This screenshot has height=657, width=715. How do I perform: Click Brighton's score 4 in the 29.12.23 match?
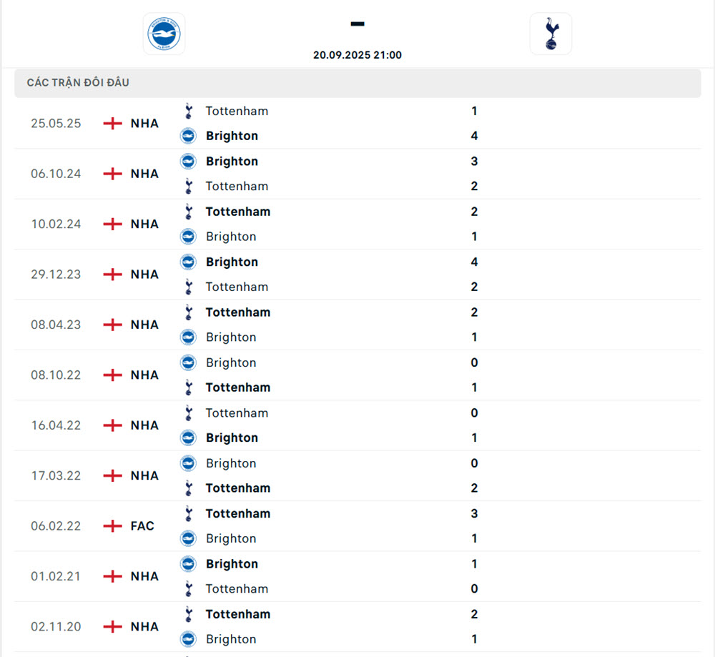(x=474, y=262)
